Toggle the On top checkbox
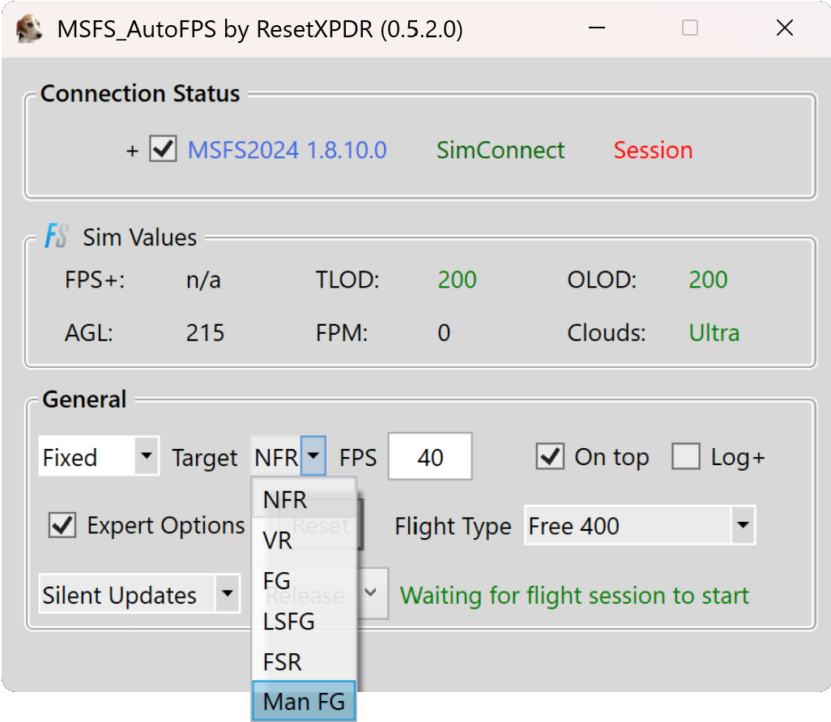 550,456
